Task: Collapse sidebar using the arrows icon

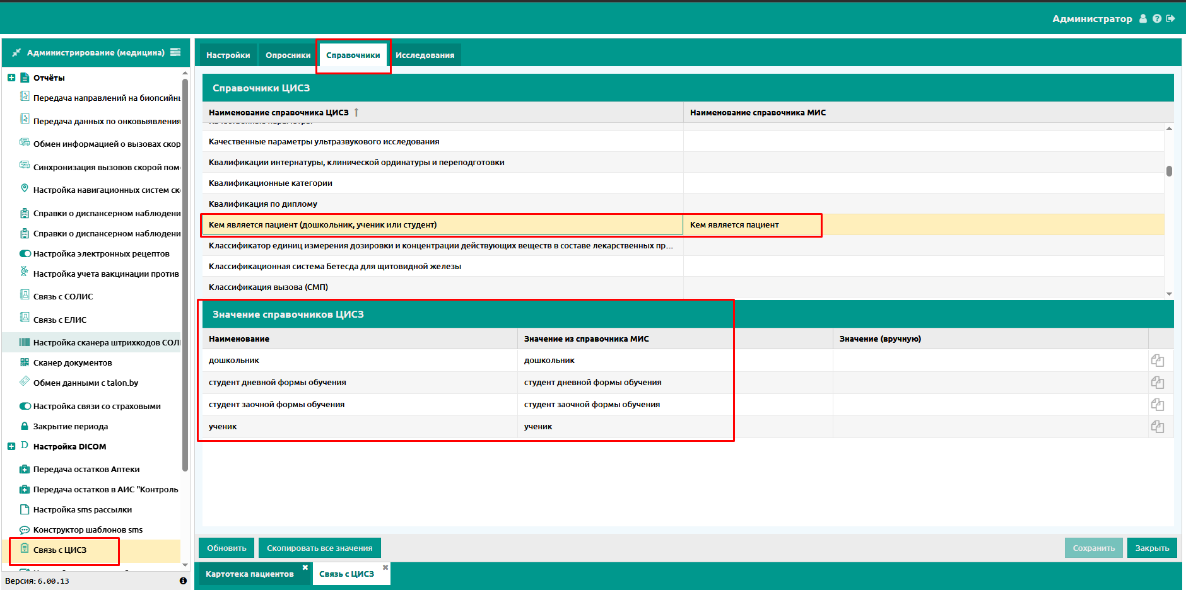Action: click(x=16, y=52)
